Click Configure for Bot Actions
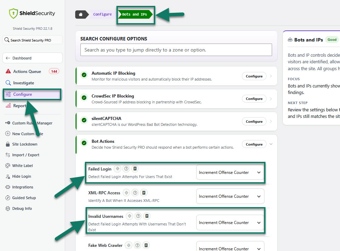Viewport: 340px width, 251px height. (x=254, y=144)
